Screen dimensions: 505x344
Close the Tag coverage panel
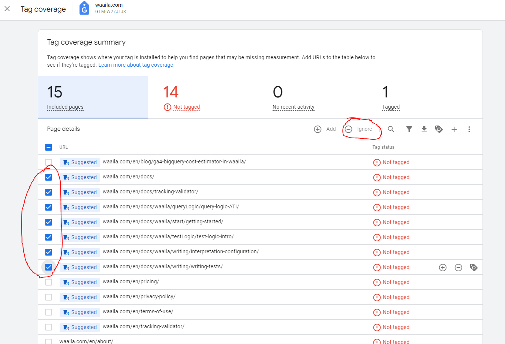click(x=7, y=9)
